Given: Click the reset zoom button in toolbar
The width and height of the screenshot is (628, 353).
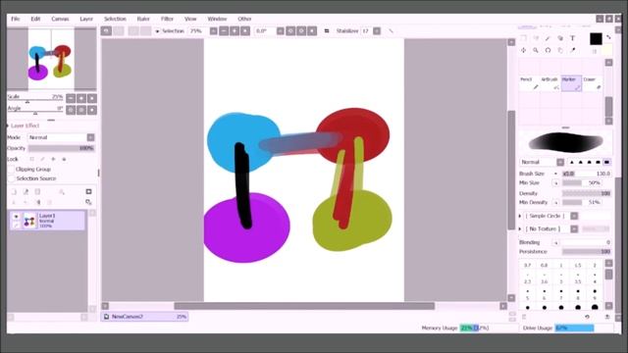Looking at the screenshot, I should (245, 30).
